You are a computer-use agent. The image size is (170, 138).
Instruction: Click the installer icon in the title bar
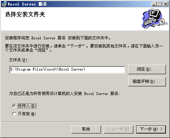point(4,4)
